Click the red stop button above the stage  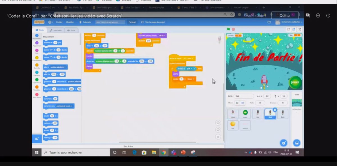(x=233, y=29)
